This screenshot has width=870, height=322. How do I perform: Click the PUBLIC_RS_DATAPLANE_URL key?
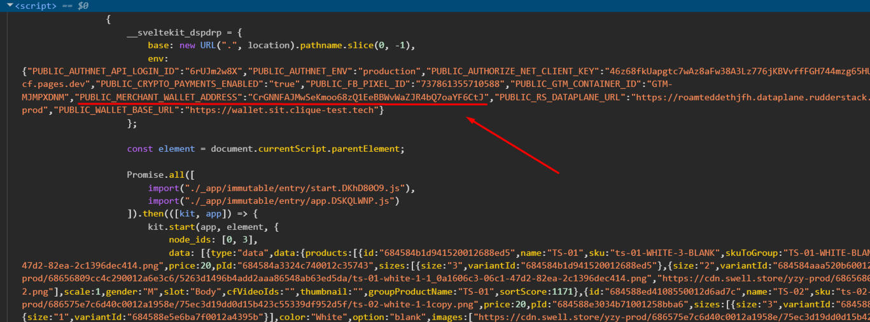[x=560, y=97]
